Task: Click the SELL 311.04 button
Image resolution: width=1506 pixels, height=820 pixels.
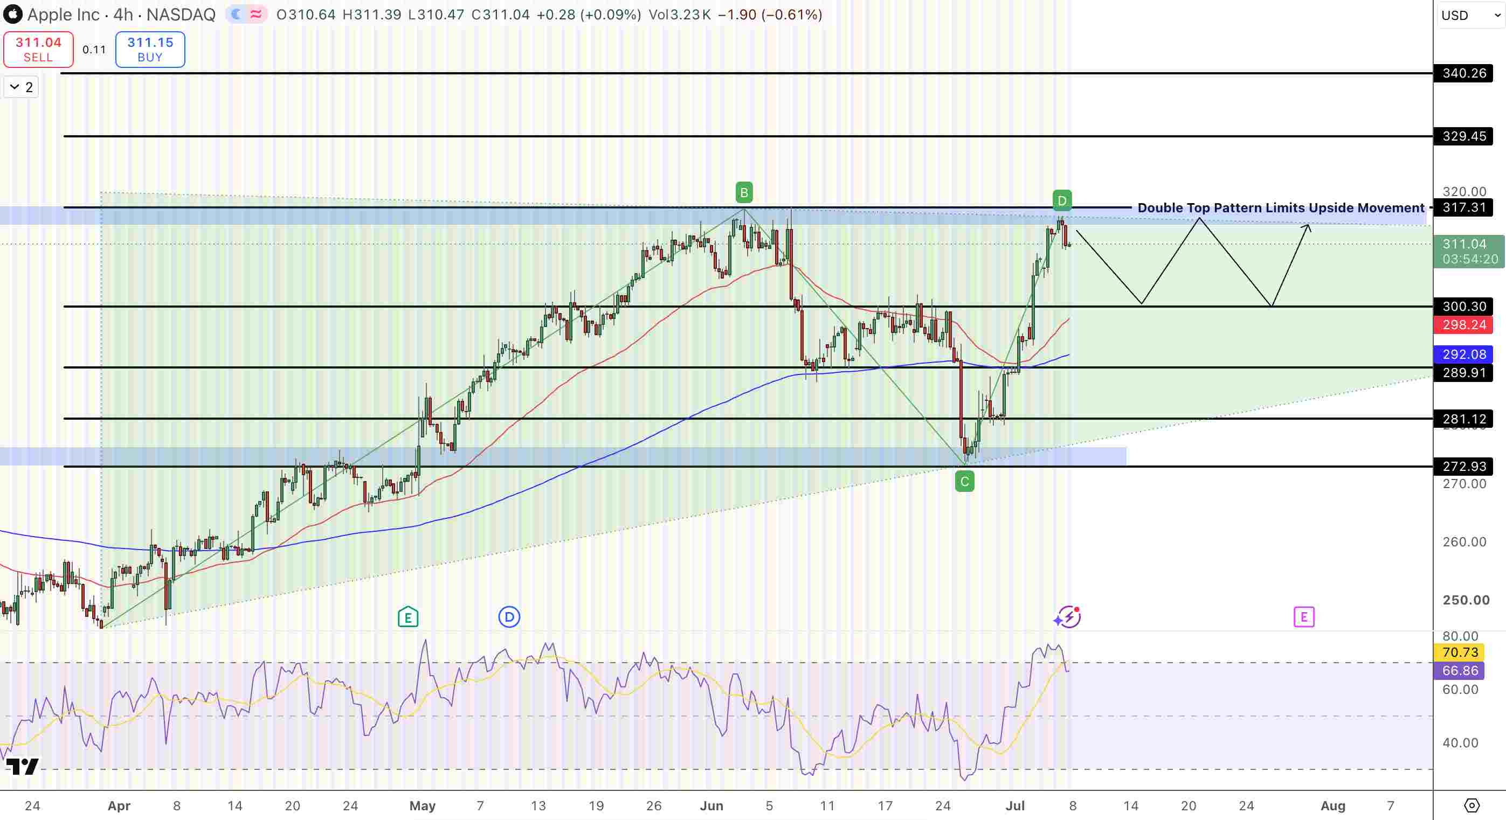Action: tap(39, 49)
